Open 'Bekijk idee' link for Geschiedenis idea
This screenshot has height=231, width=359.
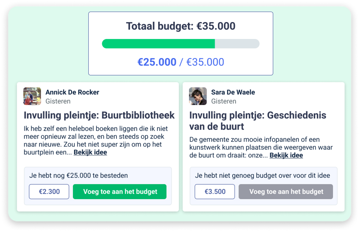286,155
